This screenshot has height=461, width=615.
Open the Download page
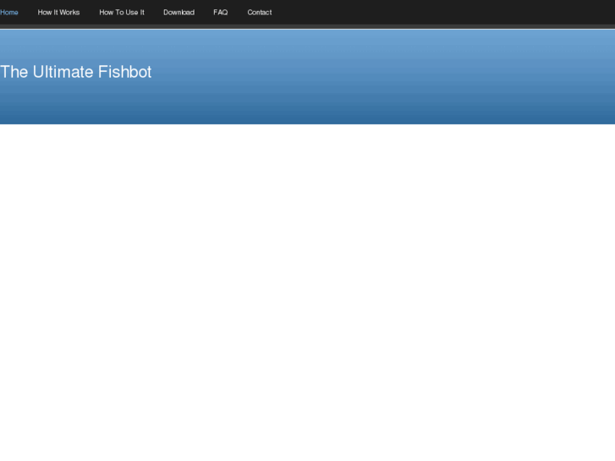[x=178, y=13]
